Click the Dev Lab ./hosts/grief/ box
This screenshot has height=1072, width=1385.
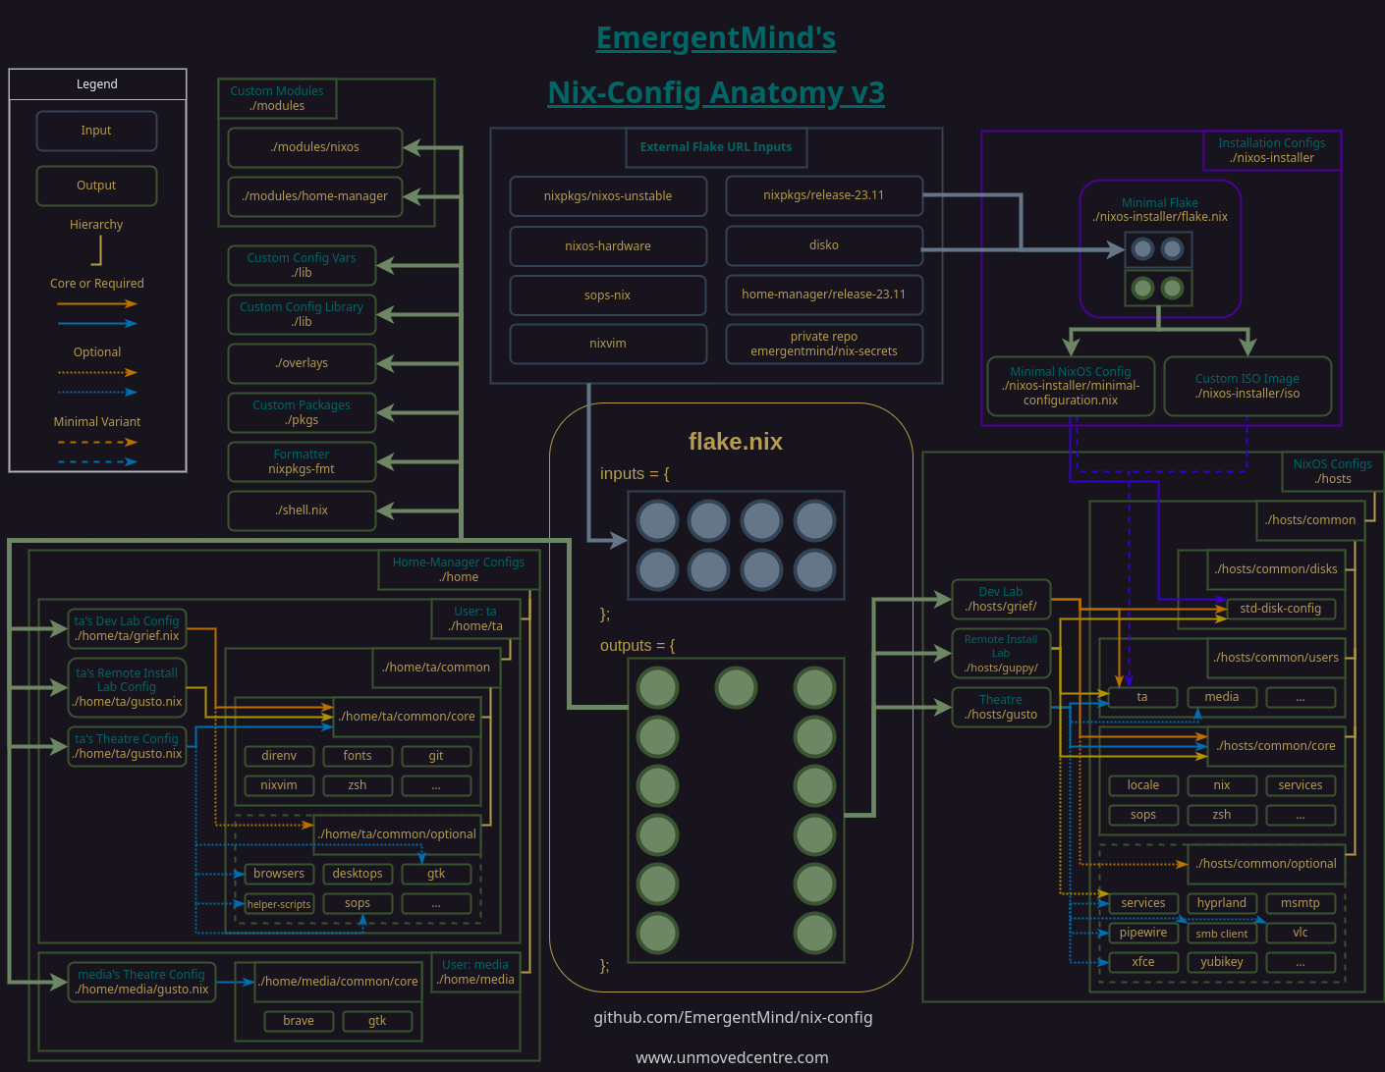[1001, 599]
